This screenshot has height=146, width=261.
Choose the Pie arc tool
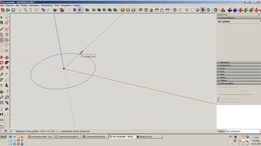[x=7, y=51]
